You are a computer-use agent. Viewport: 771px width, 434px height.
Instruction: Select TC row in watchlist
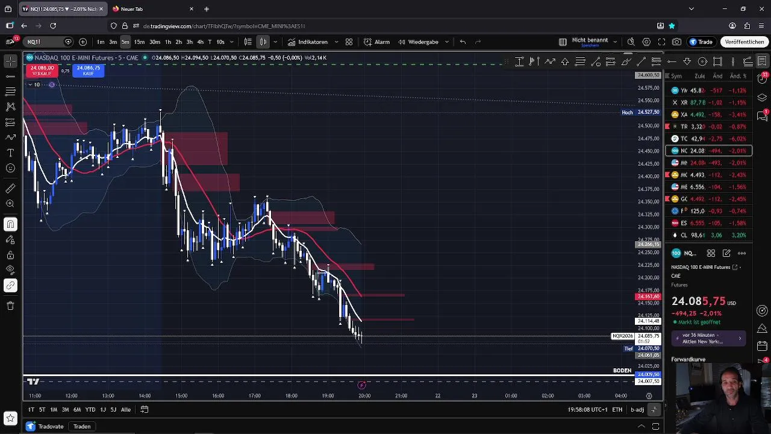pyautogui.click(x=708, y=139)
